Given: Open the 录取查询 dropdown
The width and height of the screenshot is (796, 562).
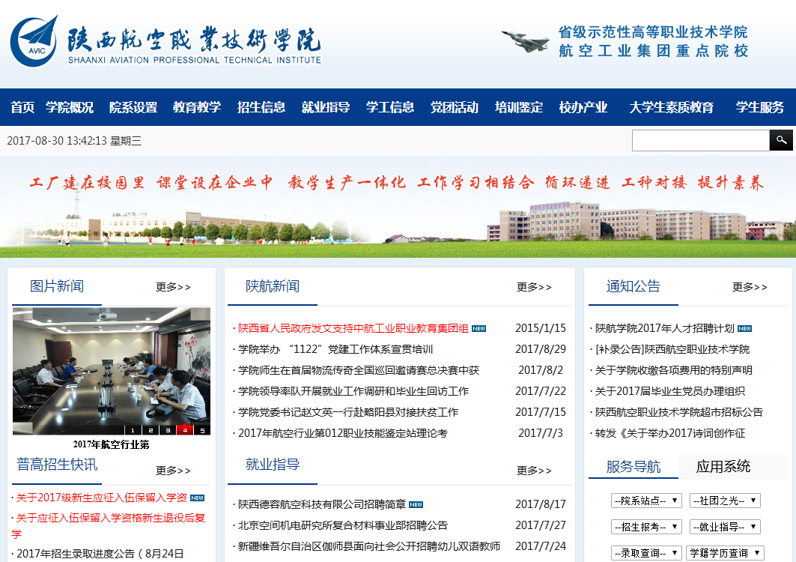Looking at the screenshot, I should tap(646, 553).
